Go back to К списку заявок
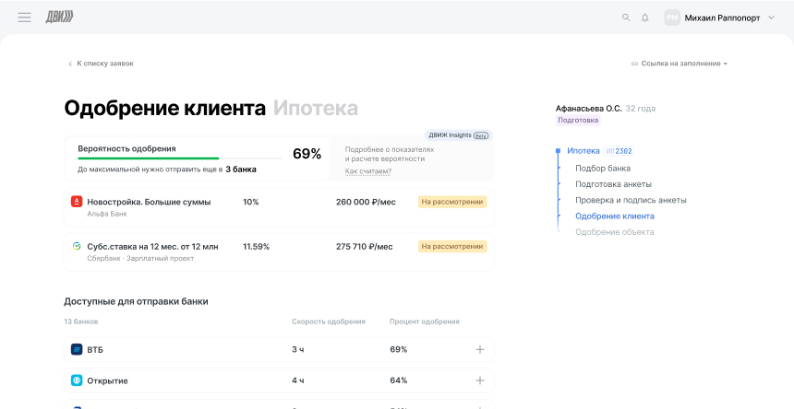The image size is (794, 409). 101,64
